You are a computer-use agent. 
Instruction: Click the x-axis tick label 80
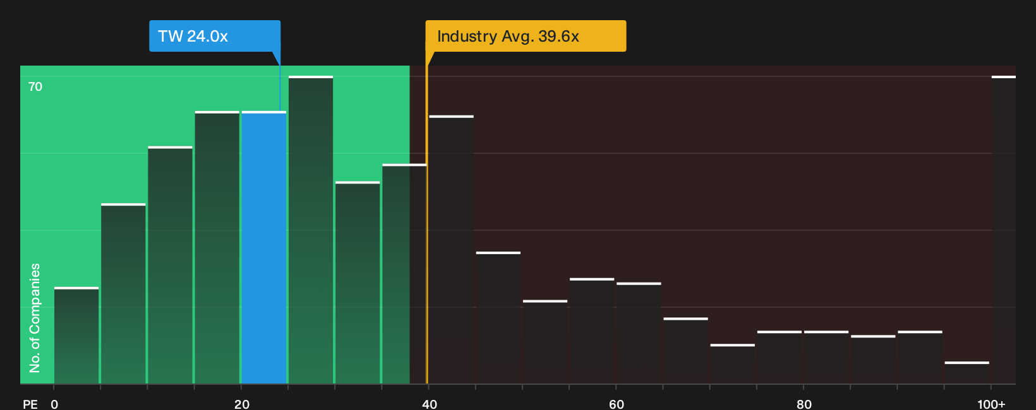pyautogui.click(x=804, y=404)
